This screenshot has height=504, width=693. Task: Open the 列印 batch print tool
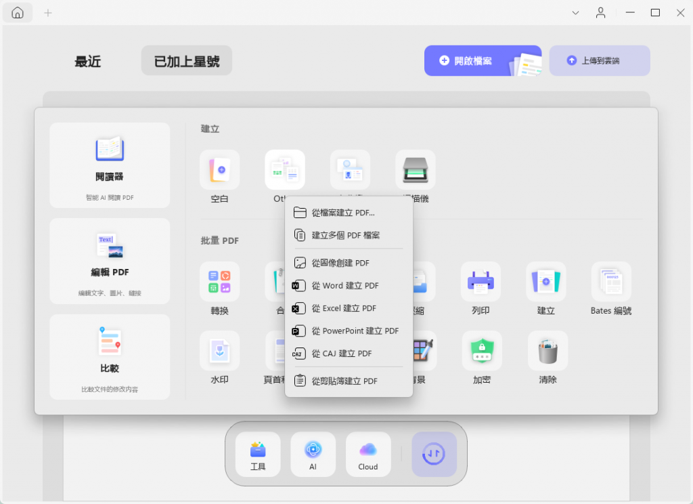click(480, 282)
